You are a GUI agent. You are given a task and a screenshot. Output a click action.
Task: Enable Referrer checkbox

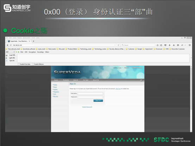click(x=33, y=64)
